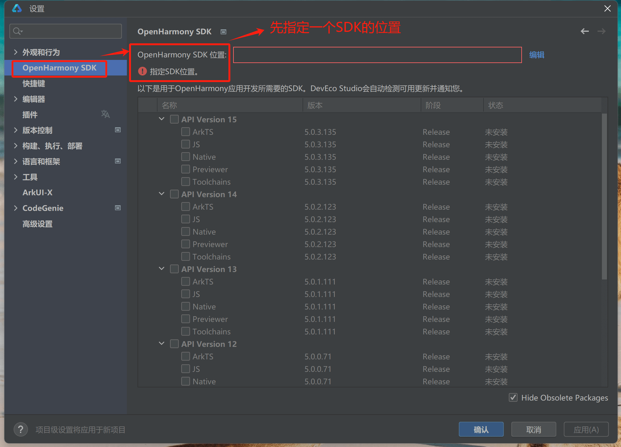Open the 快捷键 settings page

point(34,83)
